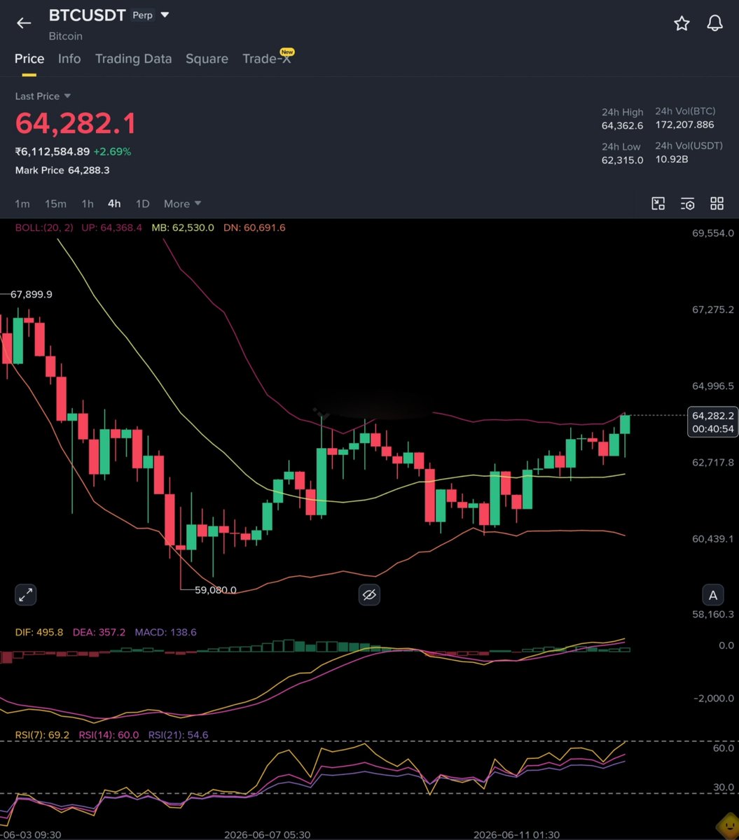This screenshot has width=739, height=840.
Task: Tap the 2026-06-11 01:30 time label
Action: 516,834
